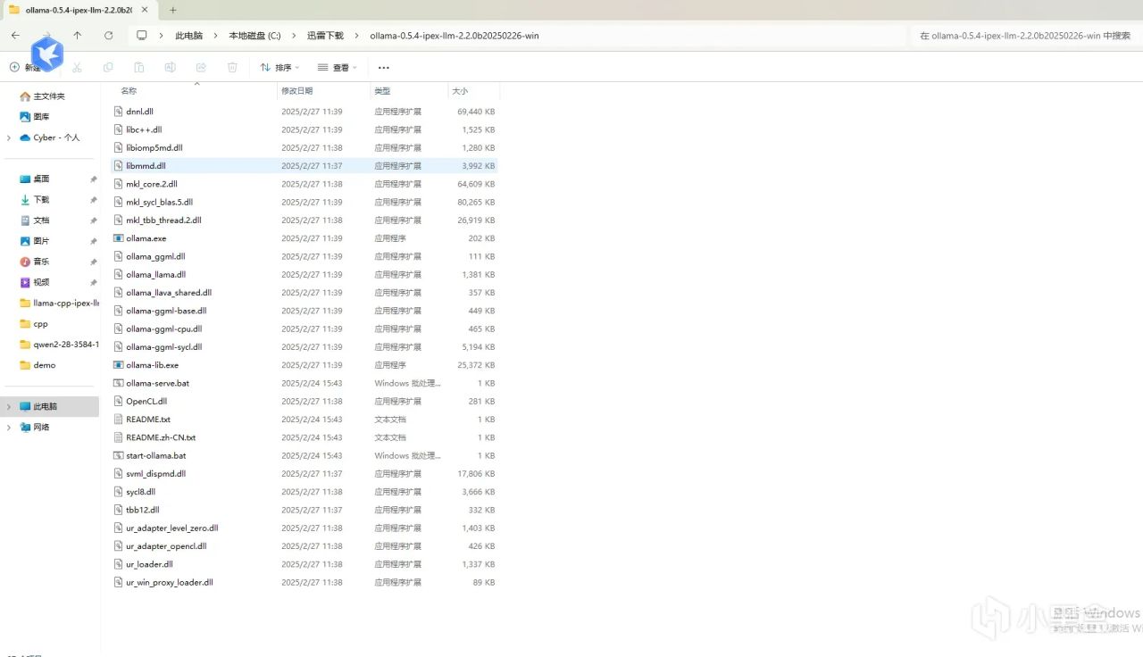Click the PC monitor icon in address bar
Image resolution: width=1143 pixels, height=657 pixels.
coord(142,36)
